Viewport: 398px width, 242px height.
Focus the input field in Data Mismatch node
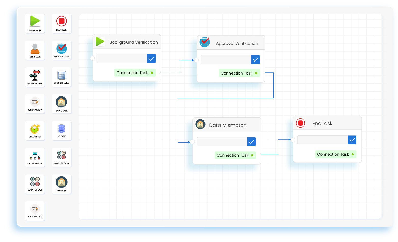click(222, 142)
